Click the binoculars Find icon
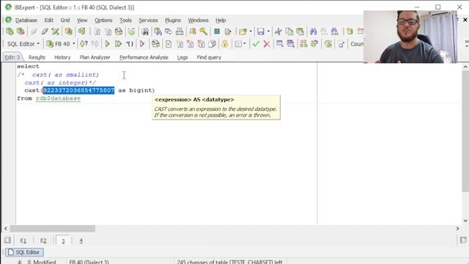 (x=313, y=31)
